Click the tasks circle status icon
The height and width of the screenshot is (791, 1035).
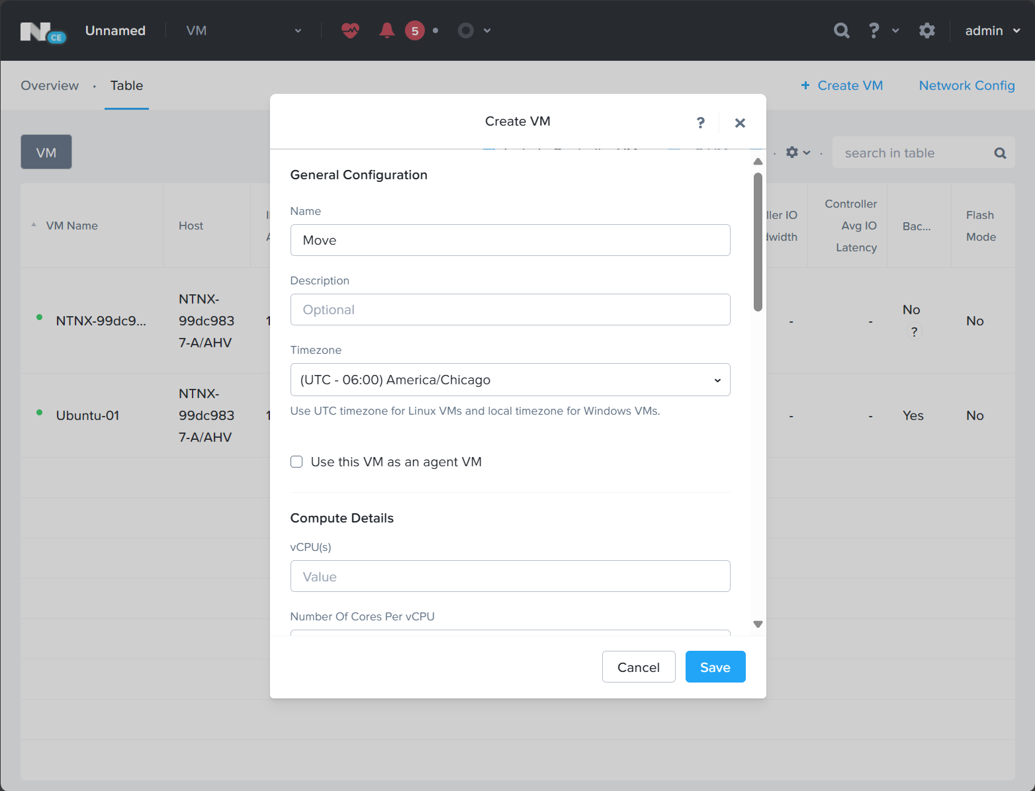click(466, 30)
